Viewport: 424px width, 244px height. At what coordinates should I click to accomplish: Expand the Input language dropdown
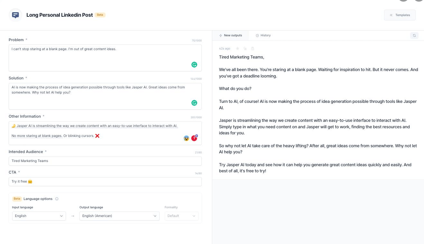point(39,216)
